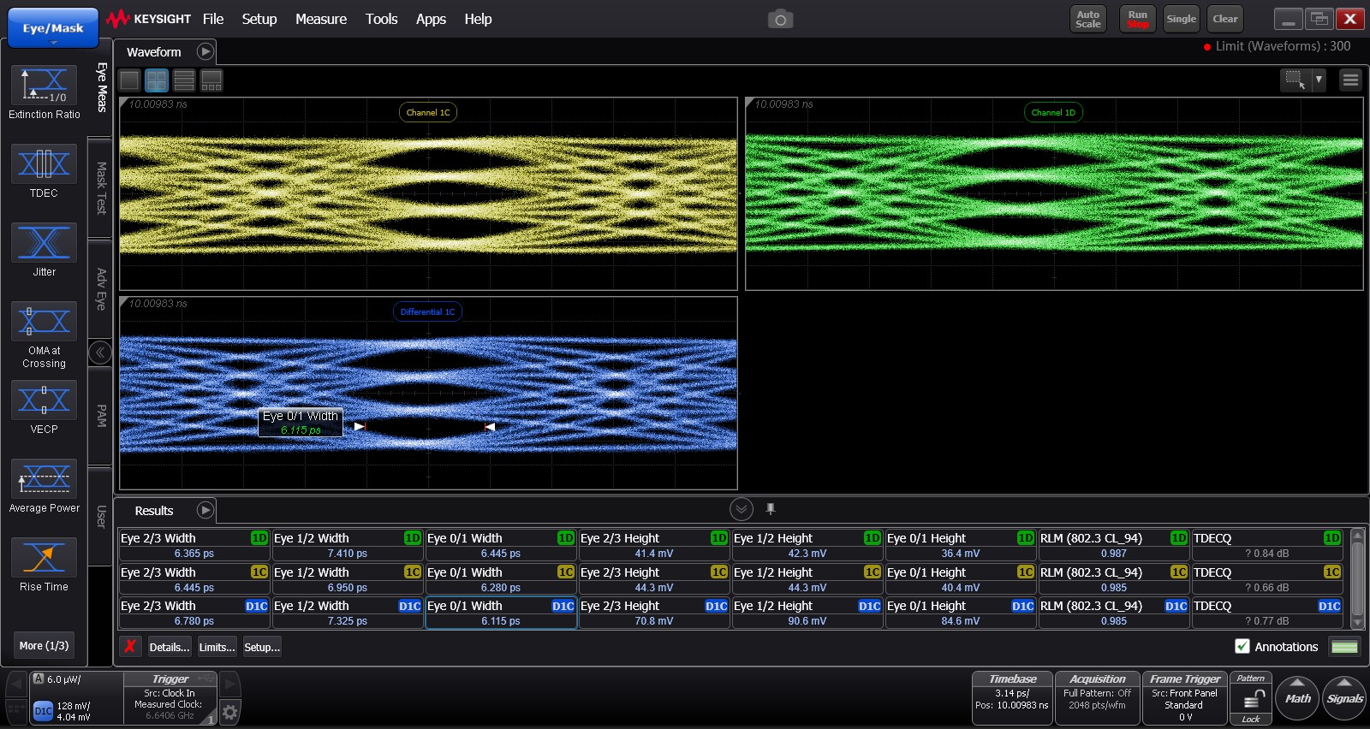Screen dimensions: 1370x729
Task: Select the Differential 1C waveform label
Action: point(427,311)
